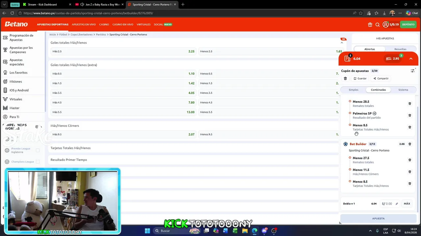This screenshot has width=421, height=236.
Task: Select Más 9.5 corners odds 2.07
Action: [123, 134]
